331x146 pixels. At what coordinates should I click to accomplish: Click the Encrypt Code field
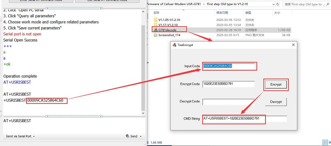(229, 84)
